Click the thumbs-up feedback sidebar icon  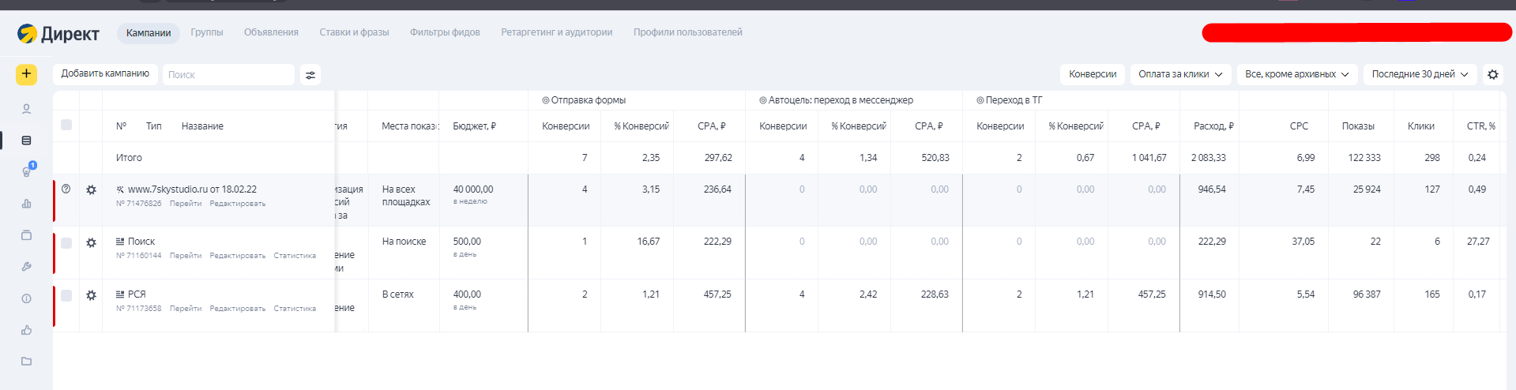tap(26, 330)
